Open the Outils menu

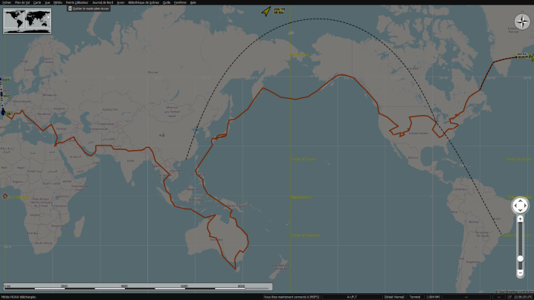(x=166, y=2)
